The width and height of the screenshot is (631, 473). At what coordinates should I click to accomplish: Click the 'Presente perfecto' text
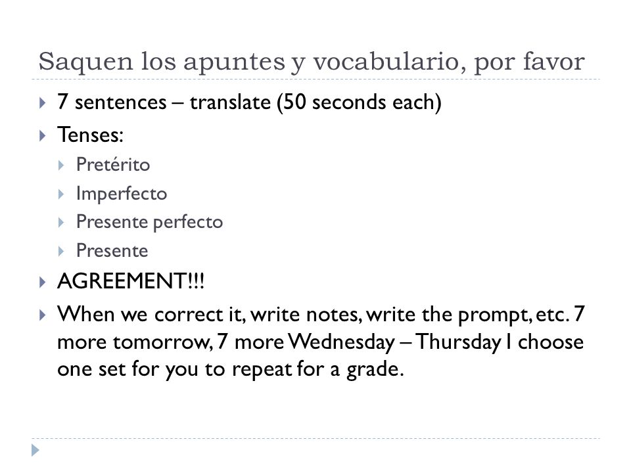pyautogui.click(x=149, y=222)
